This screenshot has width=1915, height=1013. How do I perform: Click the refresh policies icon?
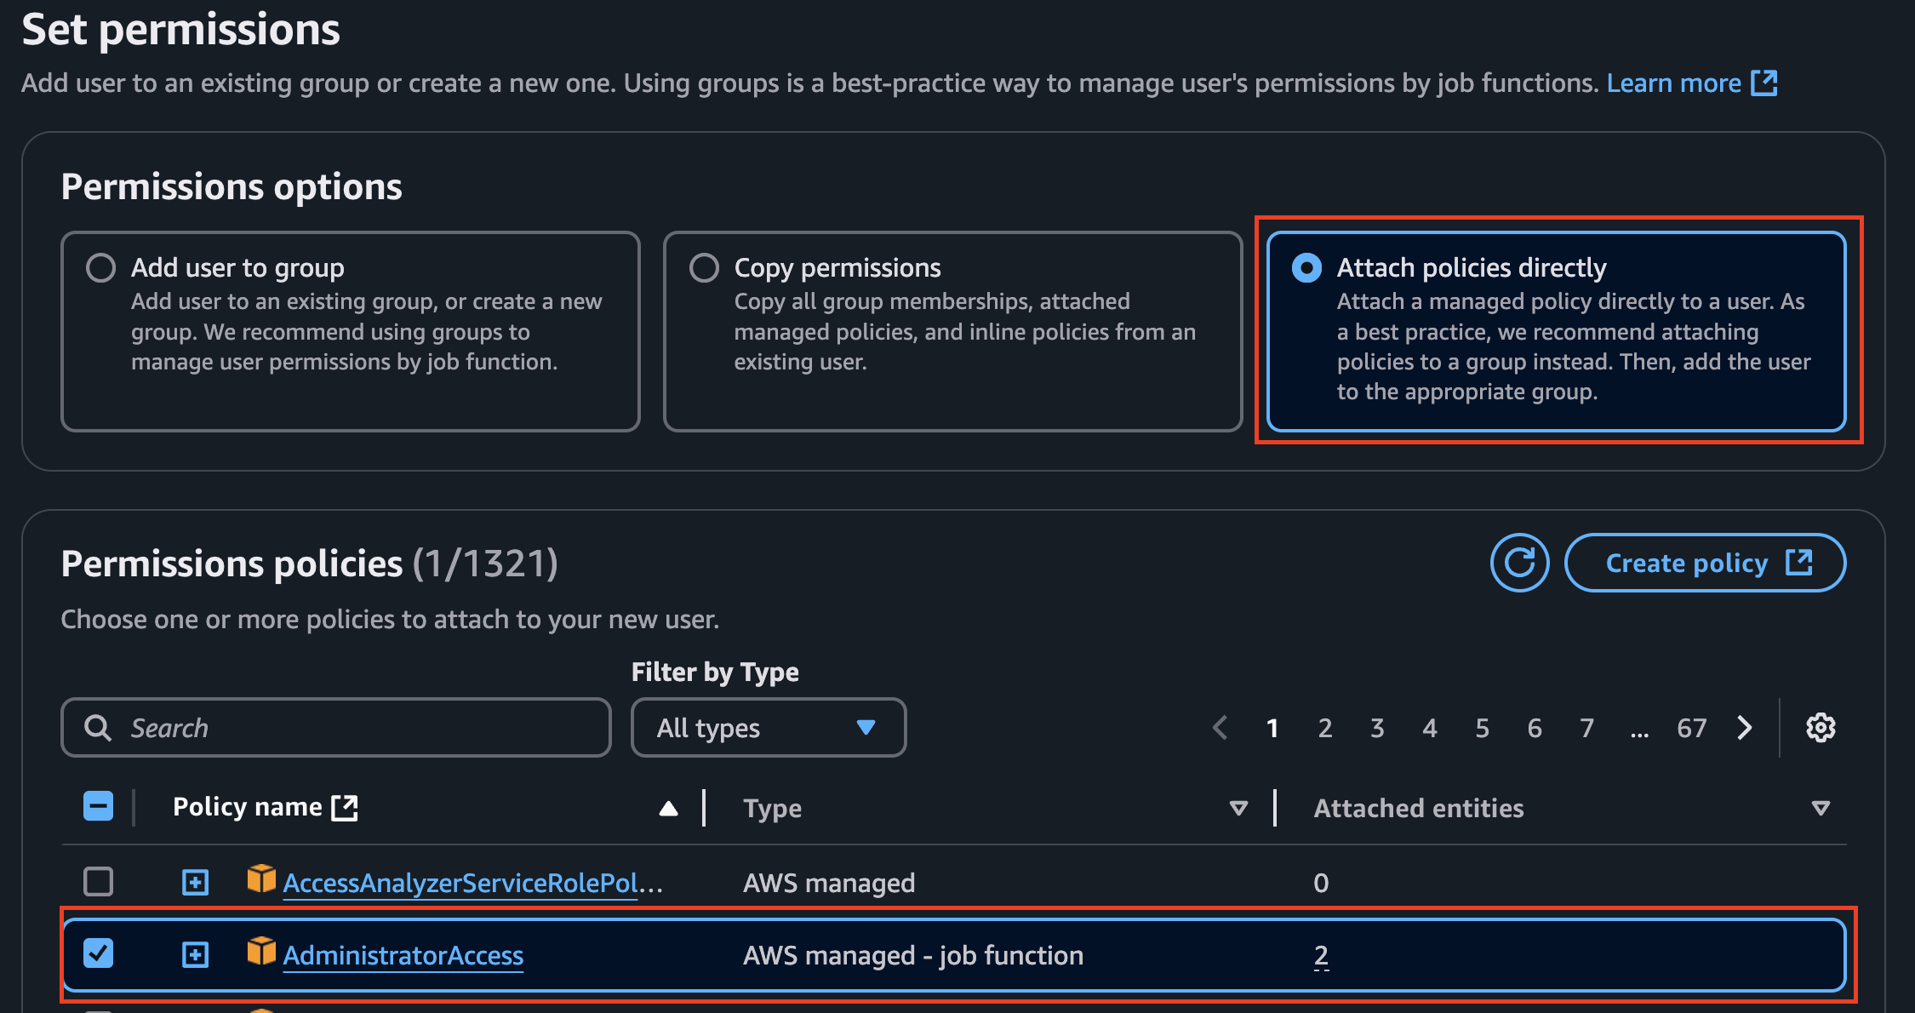pos(1519,563)
